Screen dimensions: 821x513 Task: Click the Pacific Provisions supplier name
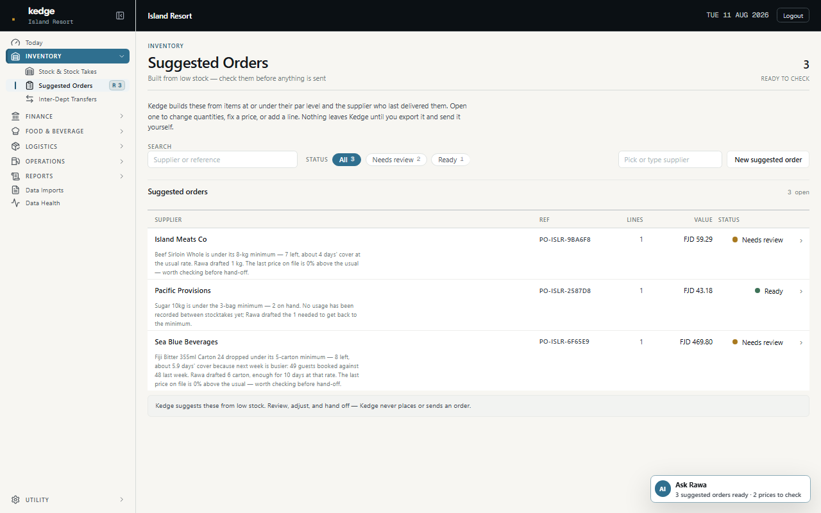pyautogui.click(x=183, y=290)
